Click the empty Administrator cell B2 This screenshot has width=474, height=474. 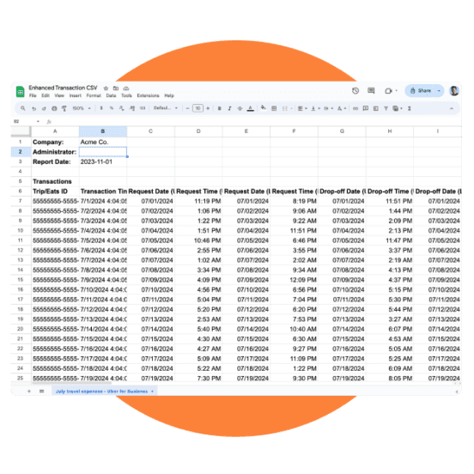click(103, 152)
